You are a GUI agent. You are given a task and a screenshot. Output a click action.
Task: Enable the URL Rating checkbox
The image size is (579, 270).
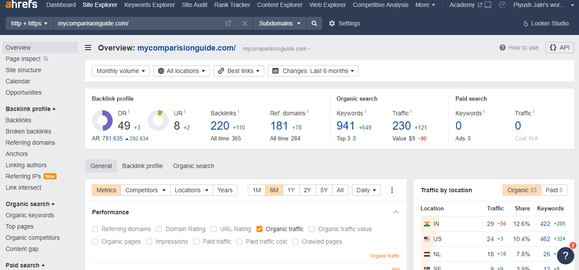[214, 229]
